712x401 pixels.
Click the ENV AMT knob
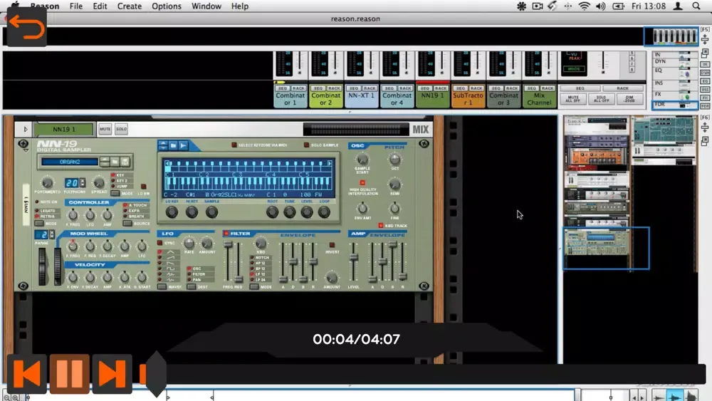coord(362,209)
